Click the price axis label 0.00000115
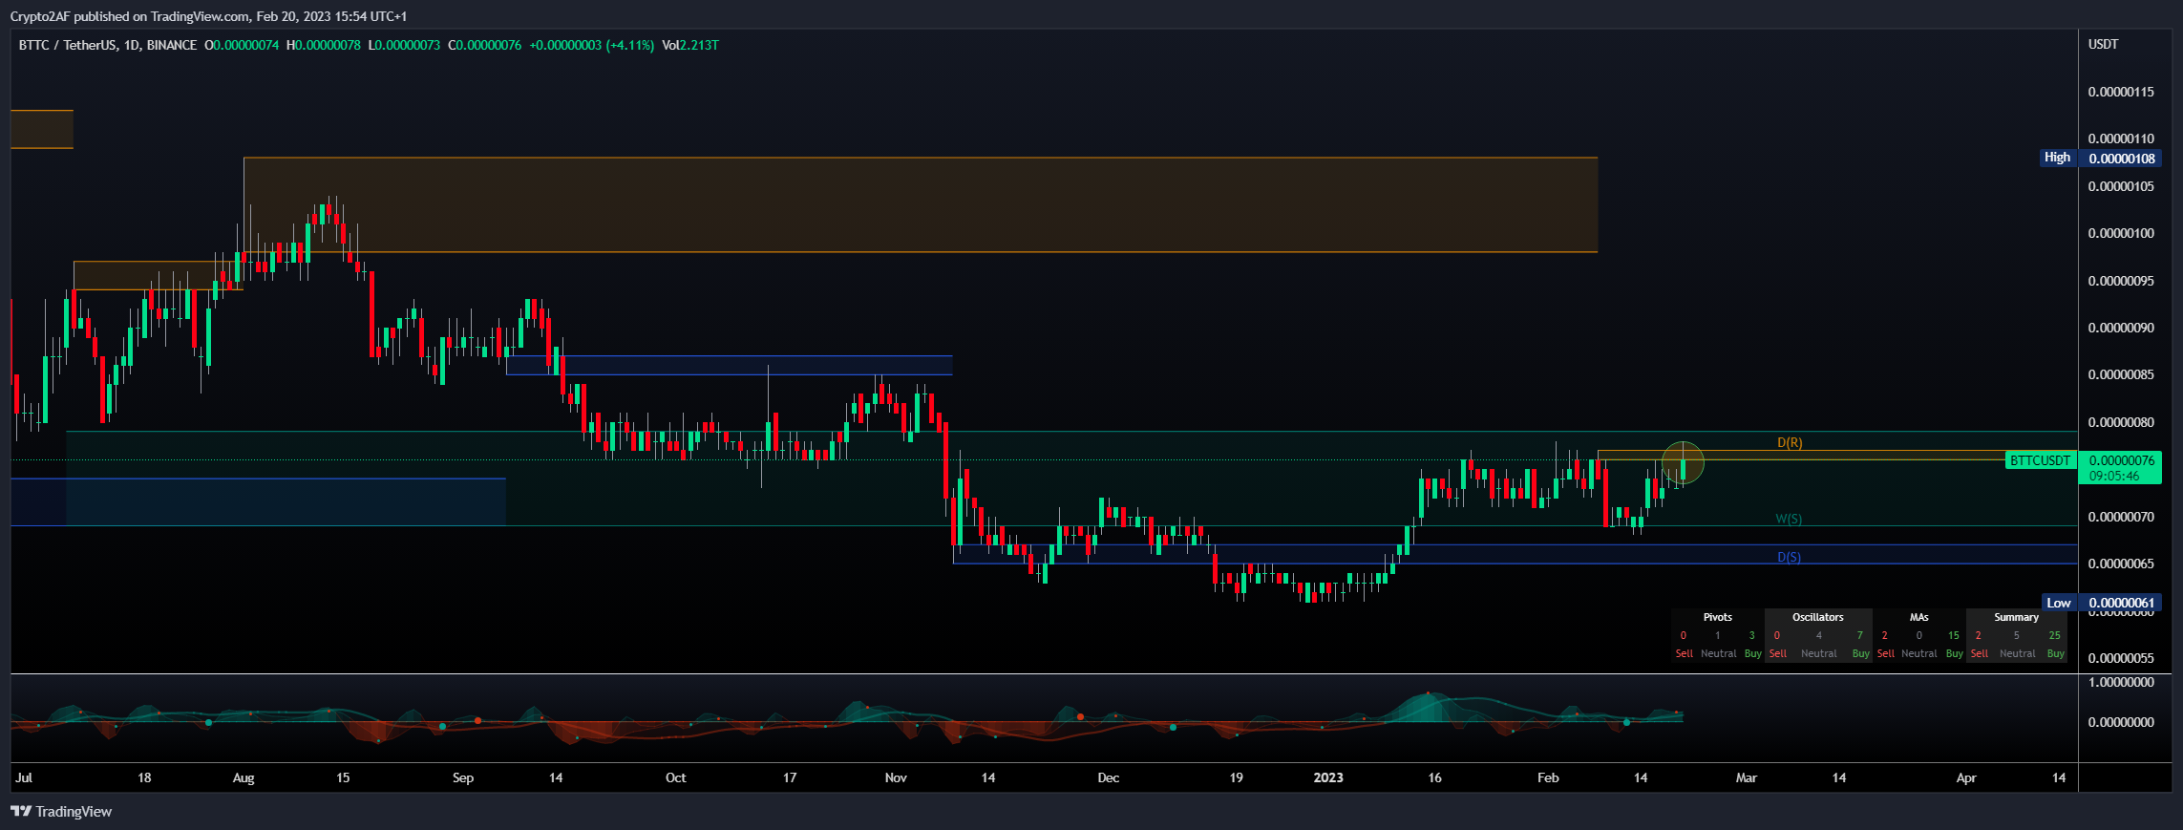This screenshot has height=830, width=2183. pos(2119,92)
